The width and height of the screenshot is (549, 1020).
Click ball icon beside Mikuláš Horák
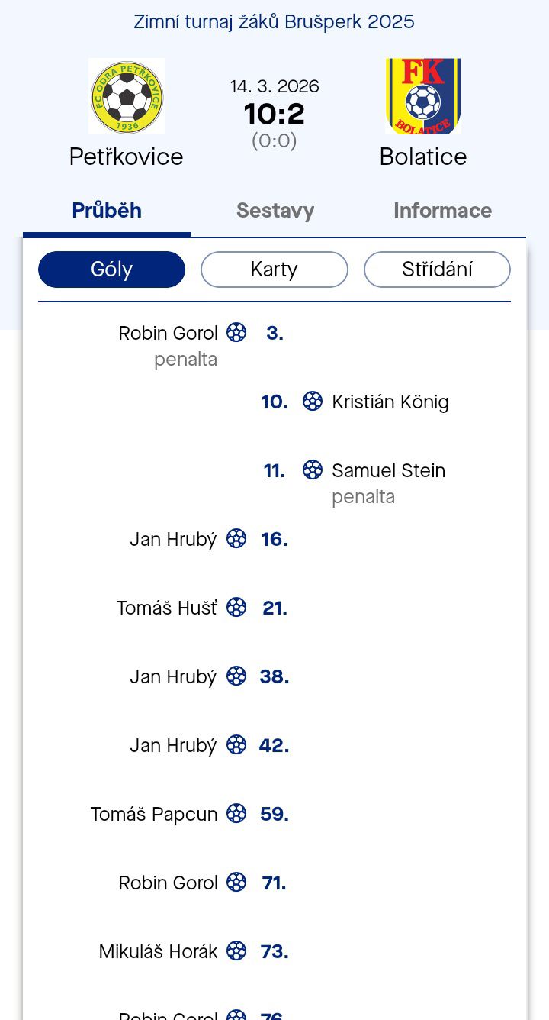236,951
